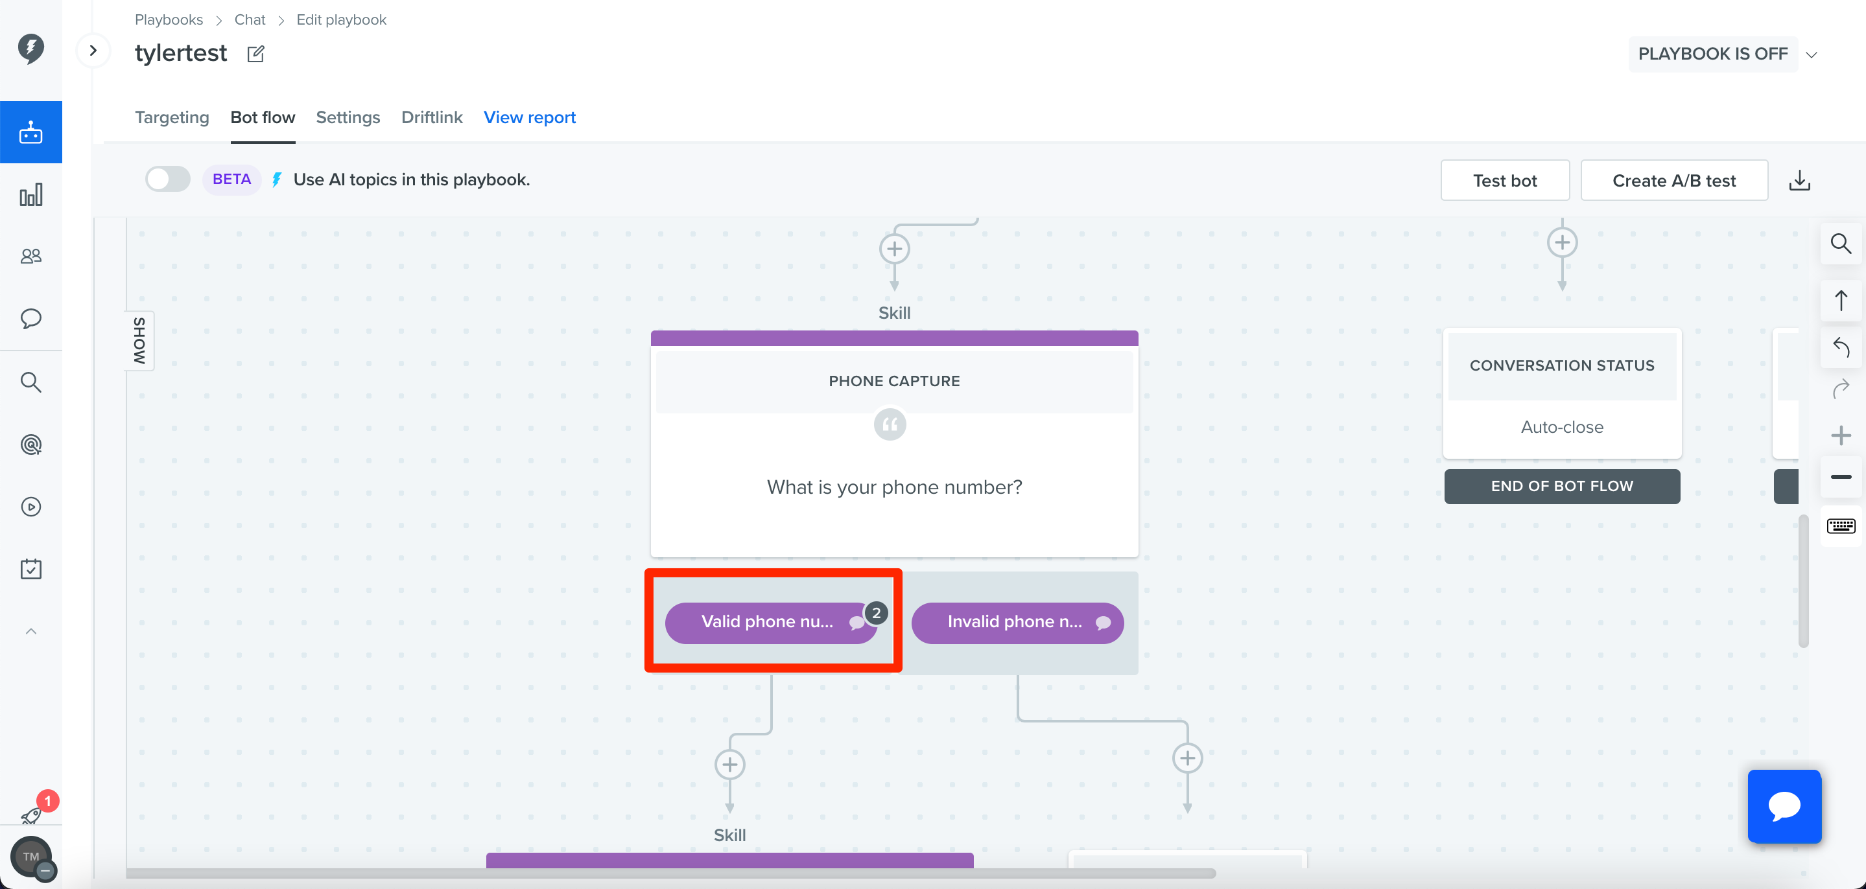The width and height of the screenshot is (1866, 889).
Task: Click the zoom out minus icon
Action: (x=1841, y=477)
